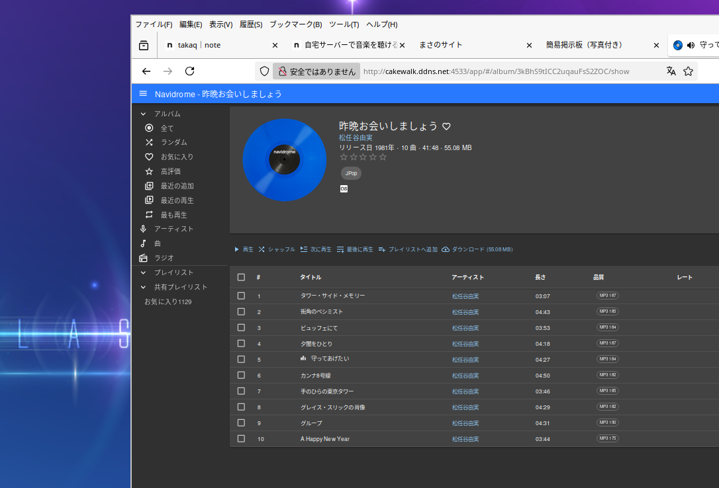Viewport: 719px width, 488px height.
Task: Open artist link 松任谷由実 under album title
Action: pyautogui.click(x=356, y=138)
